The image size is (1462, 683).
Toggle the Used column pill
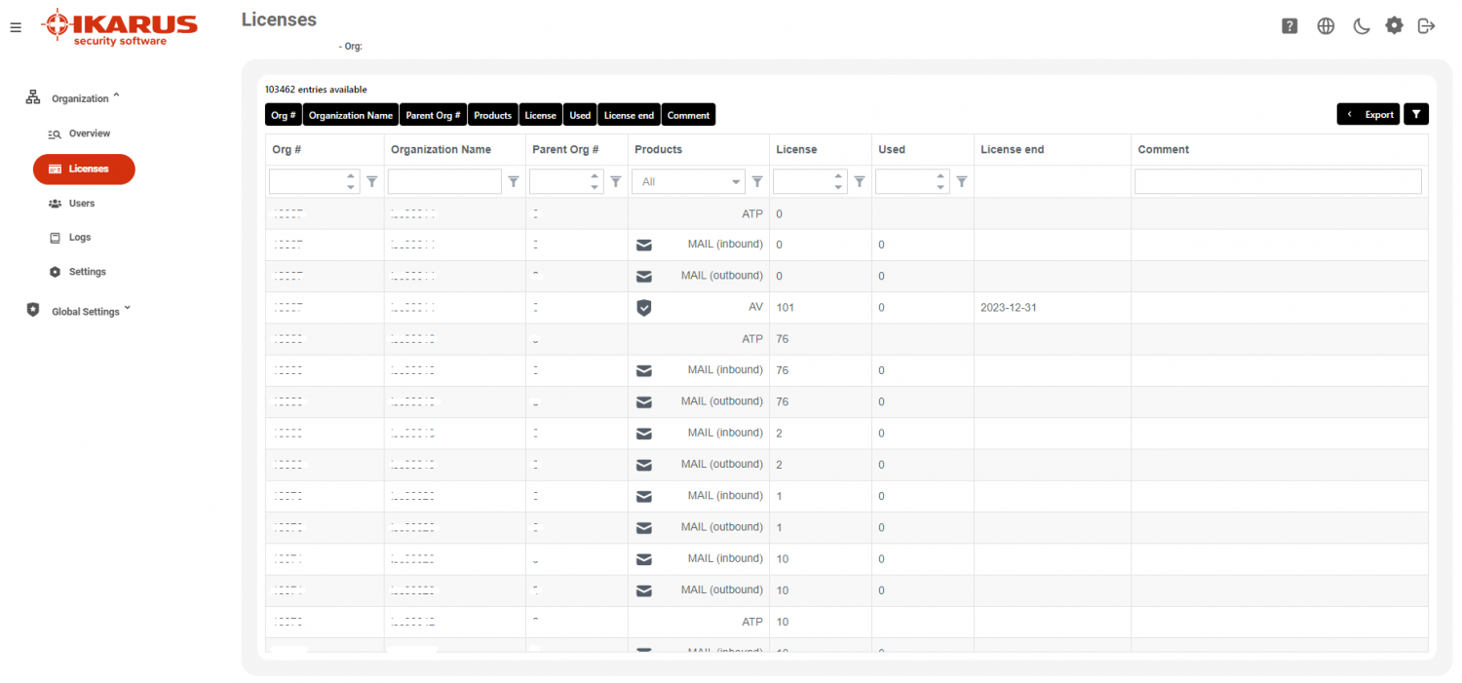[x=580, y=114]
